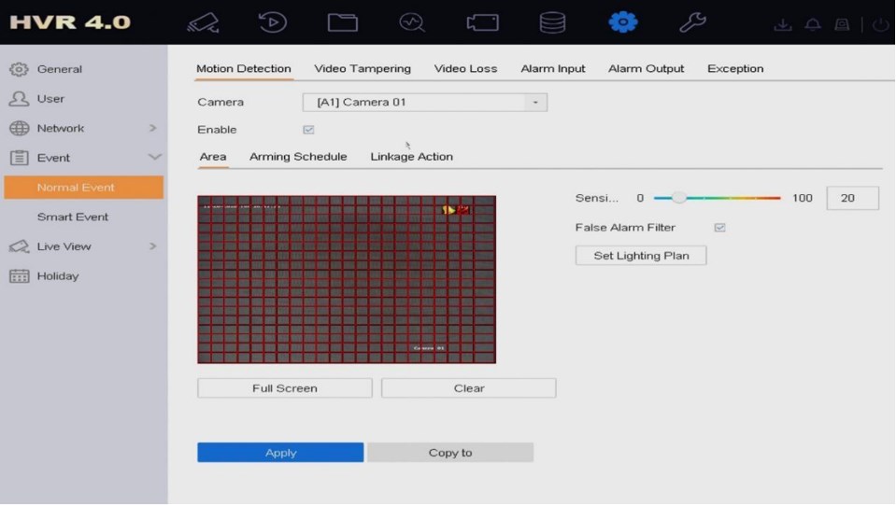Screen dimensions: 896x505
Task: Open the maintenance wrench icon
Action: coord(692,22)
